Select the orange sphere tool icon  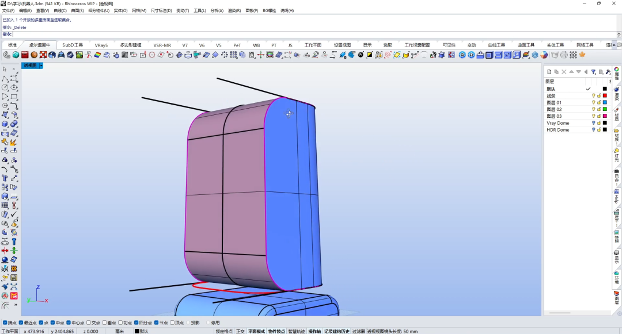coord(34,55)
